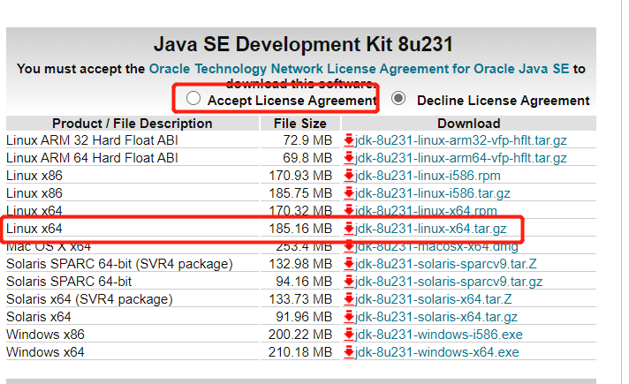This screenshot has height=384, width=629.
Task: Click the '94.16 MB' file size cell
Action: tap(304, 282)
